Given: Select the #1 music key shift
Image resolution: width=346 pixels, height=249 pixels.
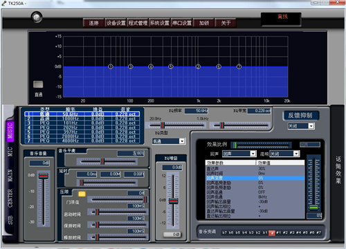Looking at the screenshot, I should pos(279,232).
